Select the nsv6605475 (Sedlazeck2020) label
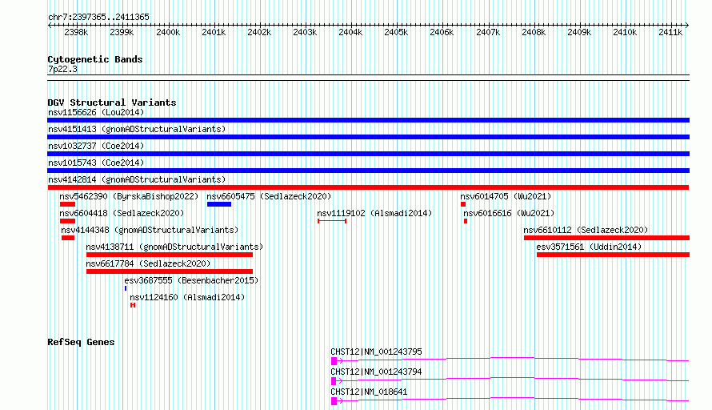The image size is (712, 410). (x=269, y=196)
